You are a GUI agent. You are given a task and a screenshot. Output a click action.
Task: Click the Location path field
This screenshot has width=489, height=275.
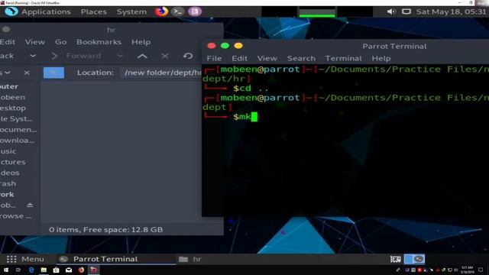(x=162, y=73)
